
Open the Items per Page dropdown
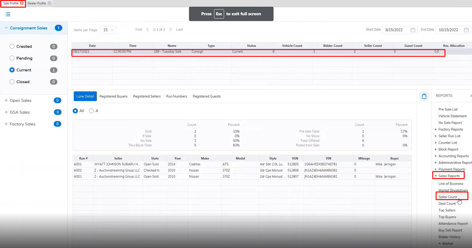click(x=108, y=30)
